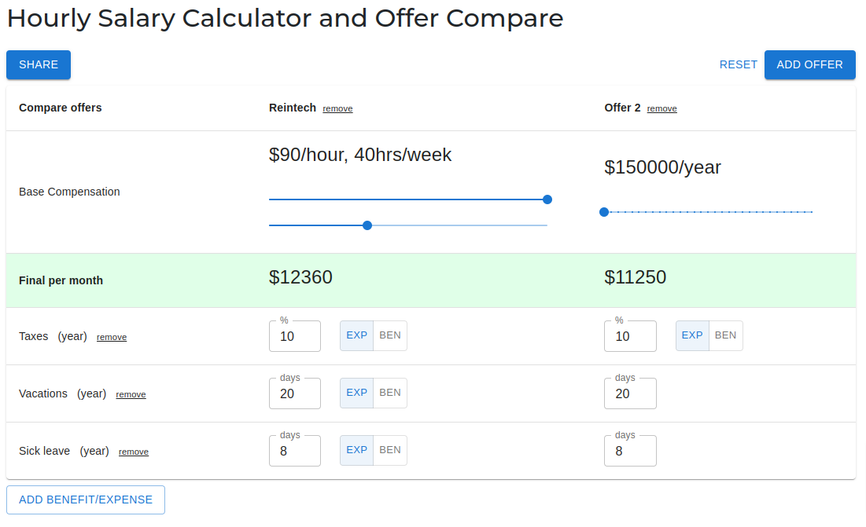Remove the Sick leave row

(x=133, y=452)
